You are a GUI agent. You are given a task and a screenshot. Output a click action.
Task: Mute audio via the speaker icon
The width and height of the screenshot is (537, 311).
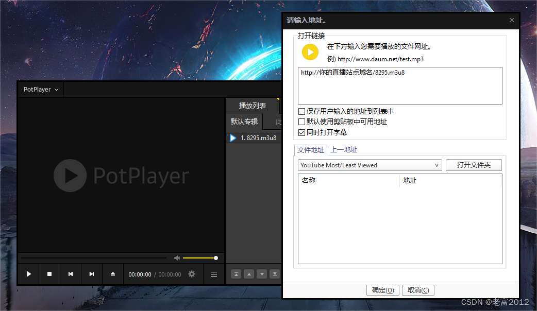point(177,258)
